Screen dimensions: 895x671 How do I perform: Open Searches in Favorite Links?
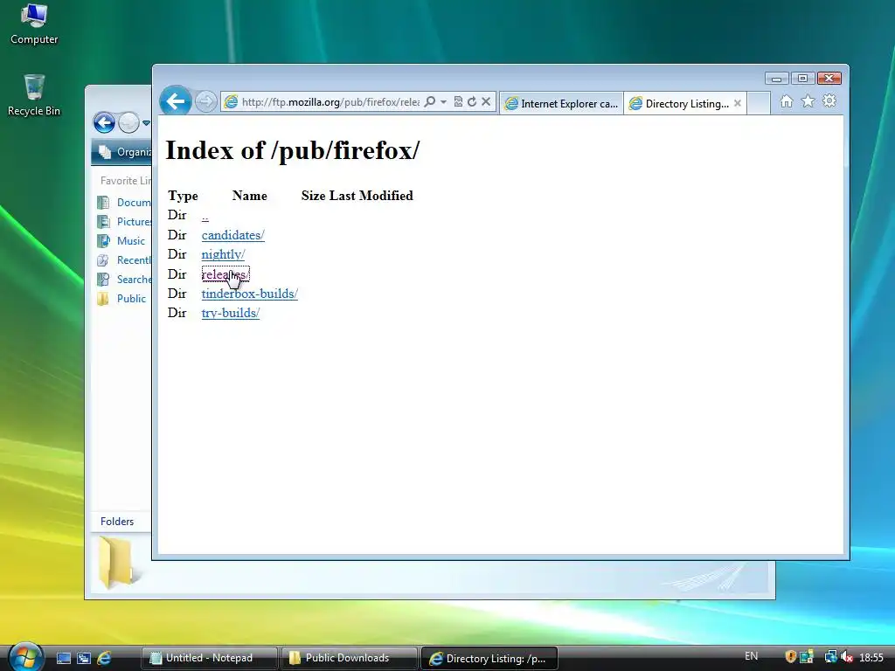[124, 279]
